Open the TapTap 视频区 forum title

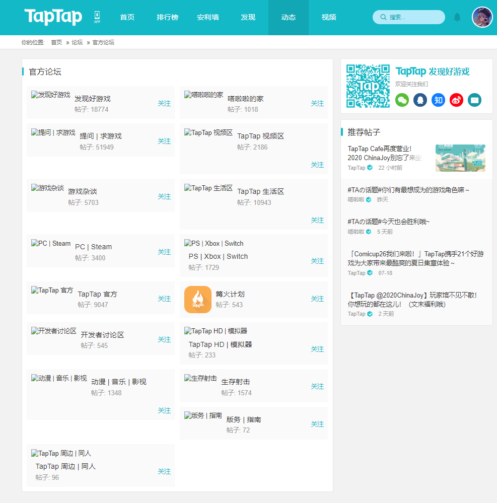pyautogui.click(x=260, y=136)
